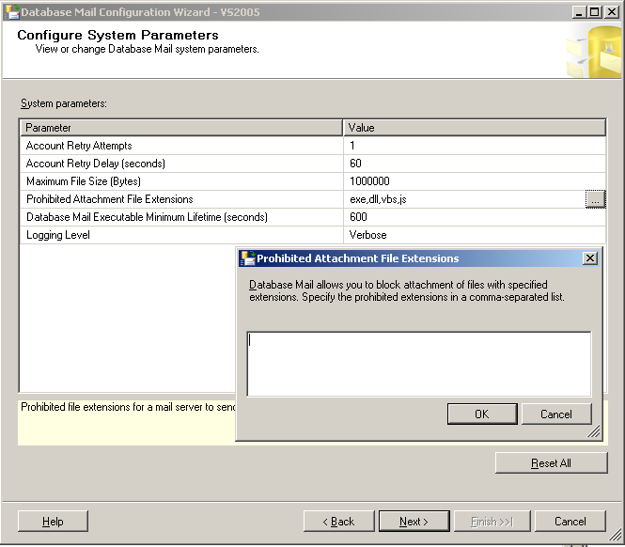The height and width of the screenshot is (547, 625).
Task: Open the ellipsis button for file extensions
Action: tap(595, 199)
